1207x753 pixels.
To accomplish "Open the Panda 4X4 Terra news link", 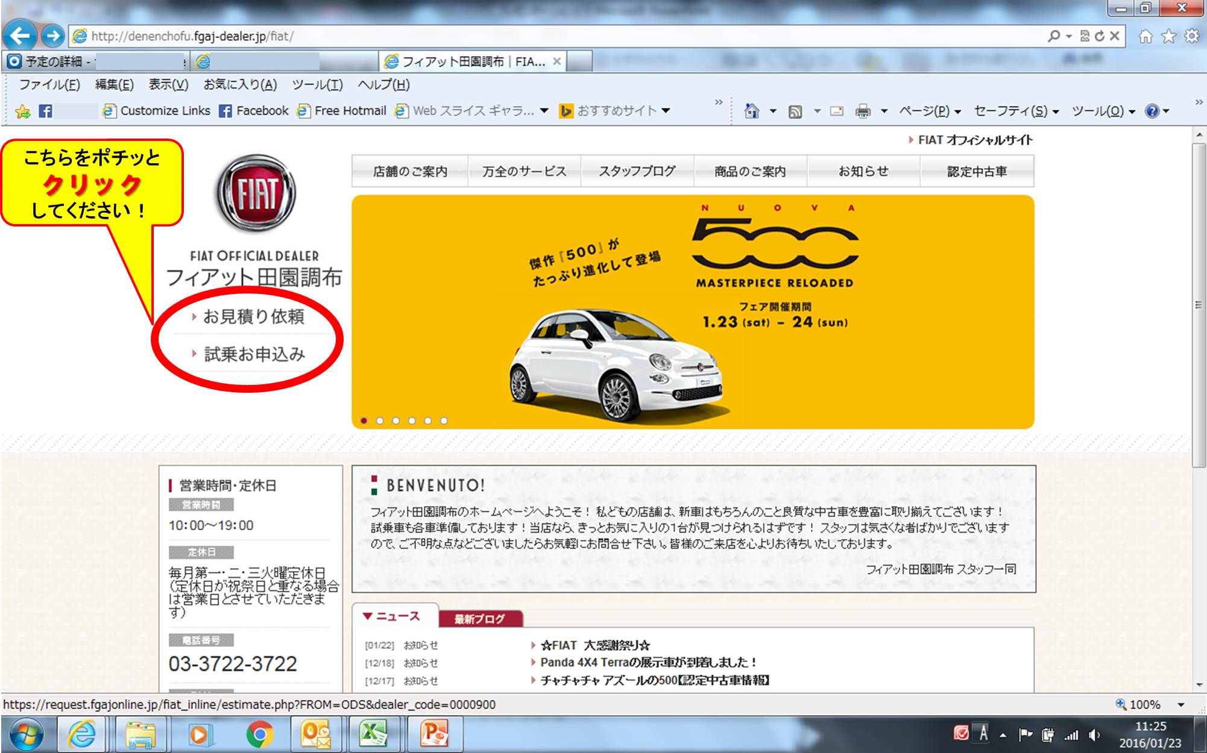I will tap(648, 663).
